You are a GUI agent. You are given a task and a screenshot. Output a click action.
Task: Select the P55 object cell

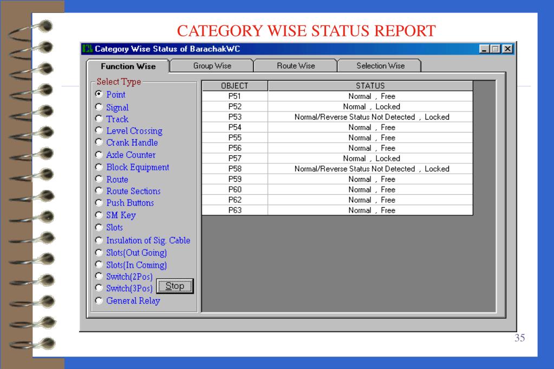click(x=234, y=137)
